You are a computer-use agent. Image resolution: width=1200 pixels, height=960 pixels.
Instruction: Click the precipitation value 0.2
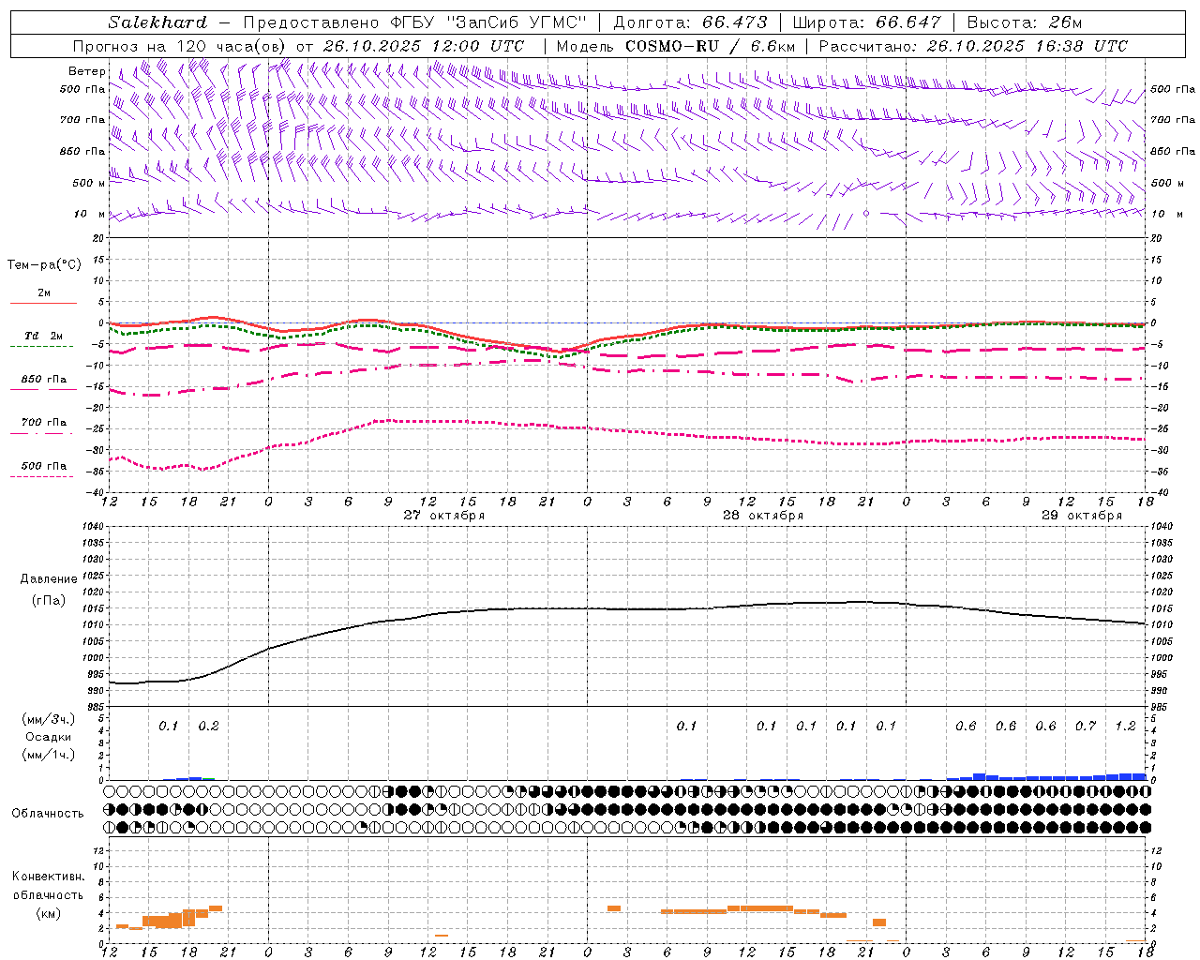click(x=208, y=726)
